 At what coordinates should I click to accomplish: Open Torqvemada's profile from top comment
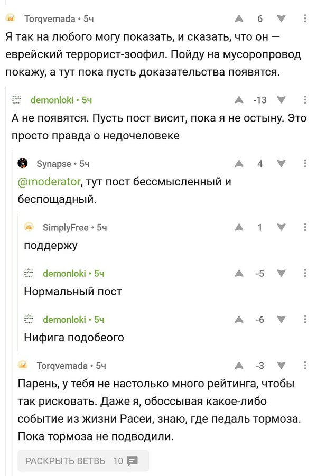[x=50, y=19]
